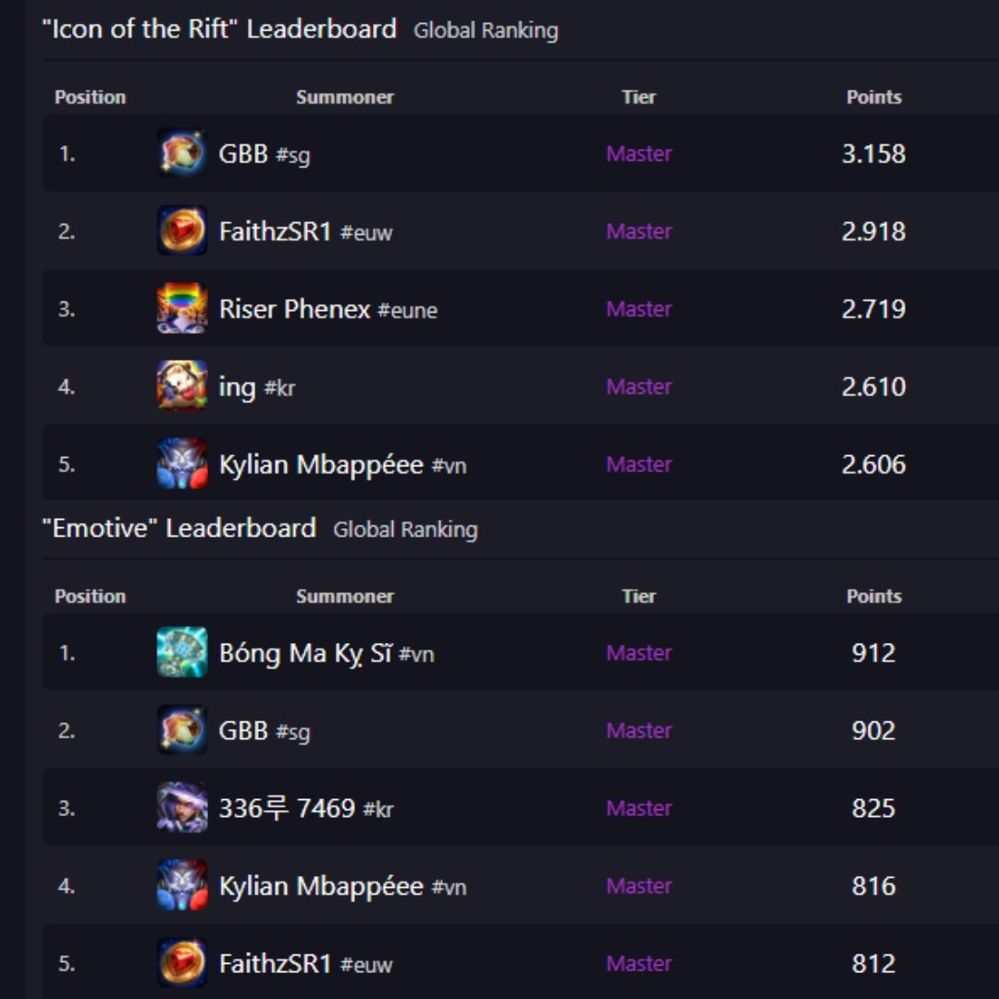Click the Master tier of first-ranked GBB
Screen dimensions: 999x999
tap(639, 154)
